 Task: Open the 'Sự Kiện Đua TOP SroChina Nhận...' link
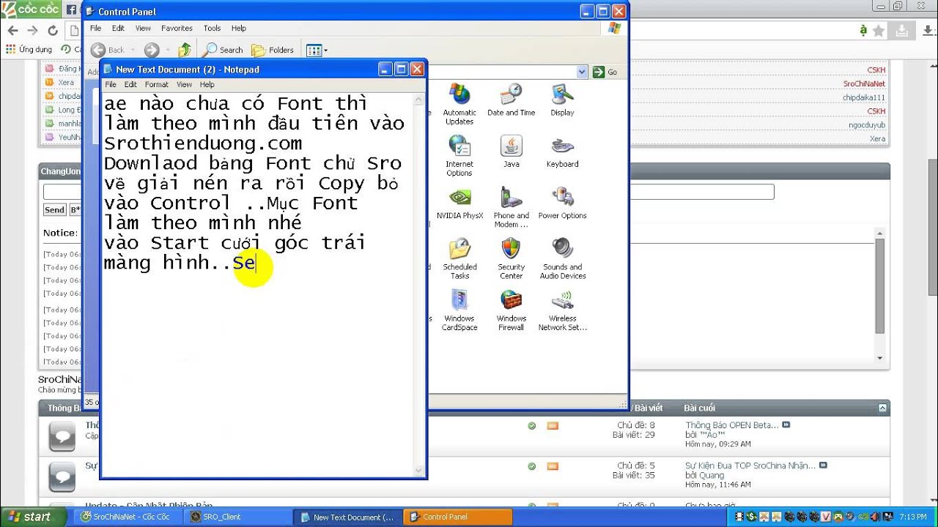pos(750,465)
